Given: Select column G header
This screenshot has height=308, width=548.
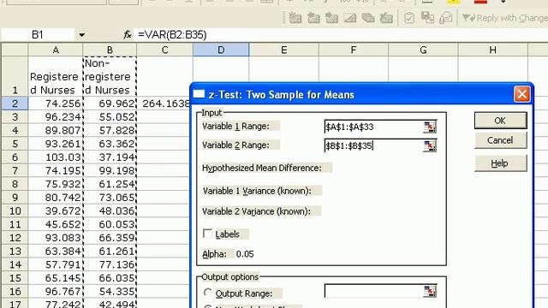Looking at the screenshot, I should click(423, 50).
